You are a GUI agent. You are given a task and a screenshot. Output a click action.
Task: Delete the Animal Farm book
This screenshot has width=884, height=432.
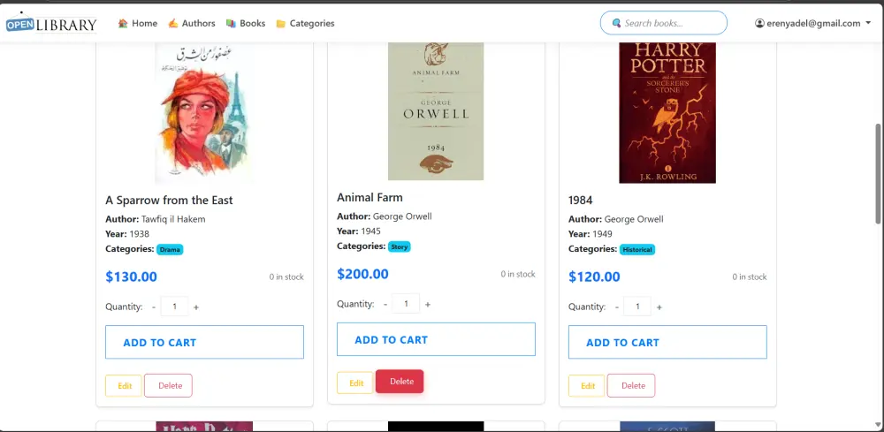point(400,382)
